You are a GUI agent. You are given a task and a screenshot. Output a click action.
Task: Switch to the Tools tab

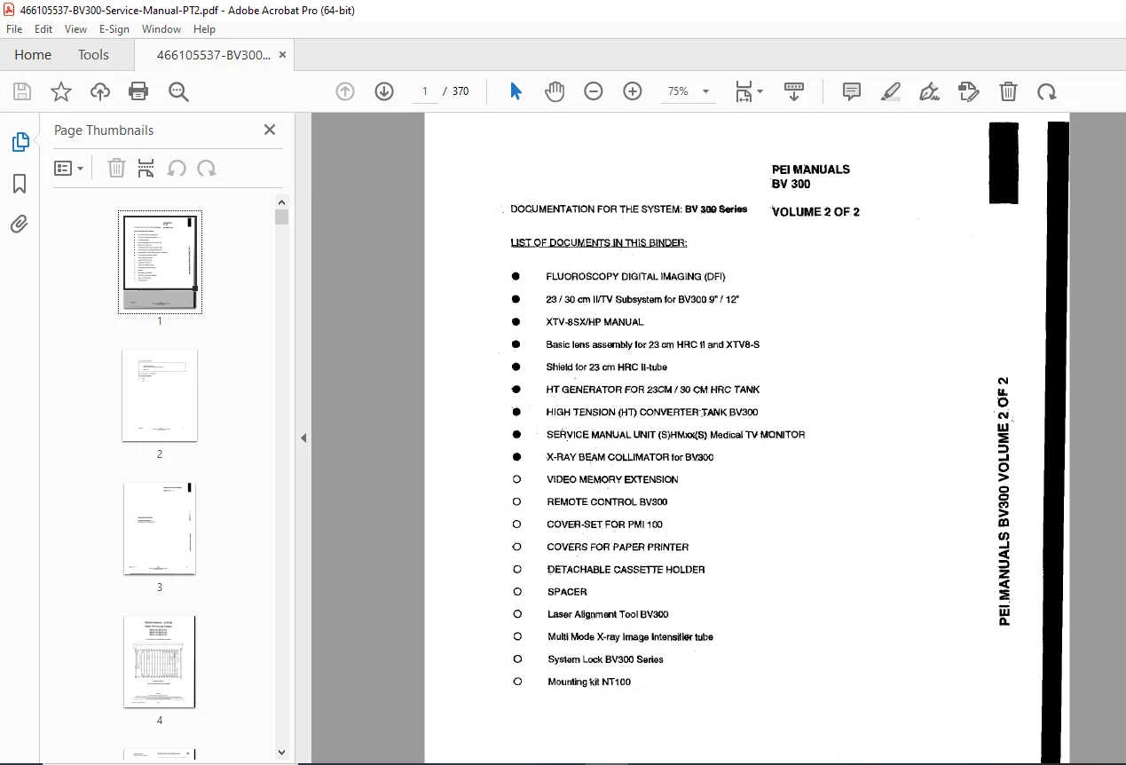(x=93, y=55)
